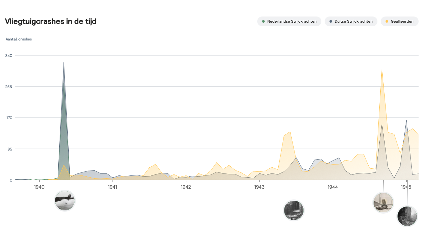Click the 'Vliegtuigcrashes in de tijd' heading
Image resolution: width=427 pixels, height=235 pixels.
click(51, 21)
